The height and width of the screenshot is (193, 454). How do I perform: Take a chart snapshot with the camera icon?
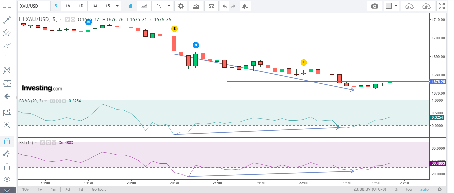coord(375,6)
